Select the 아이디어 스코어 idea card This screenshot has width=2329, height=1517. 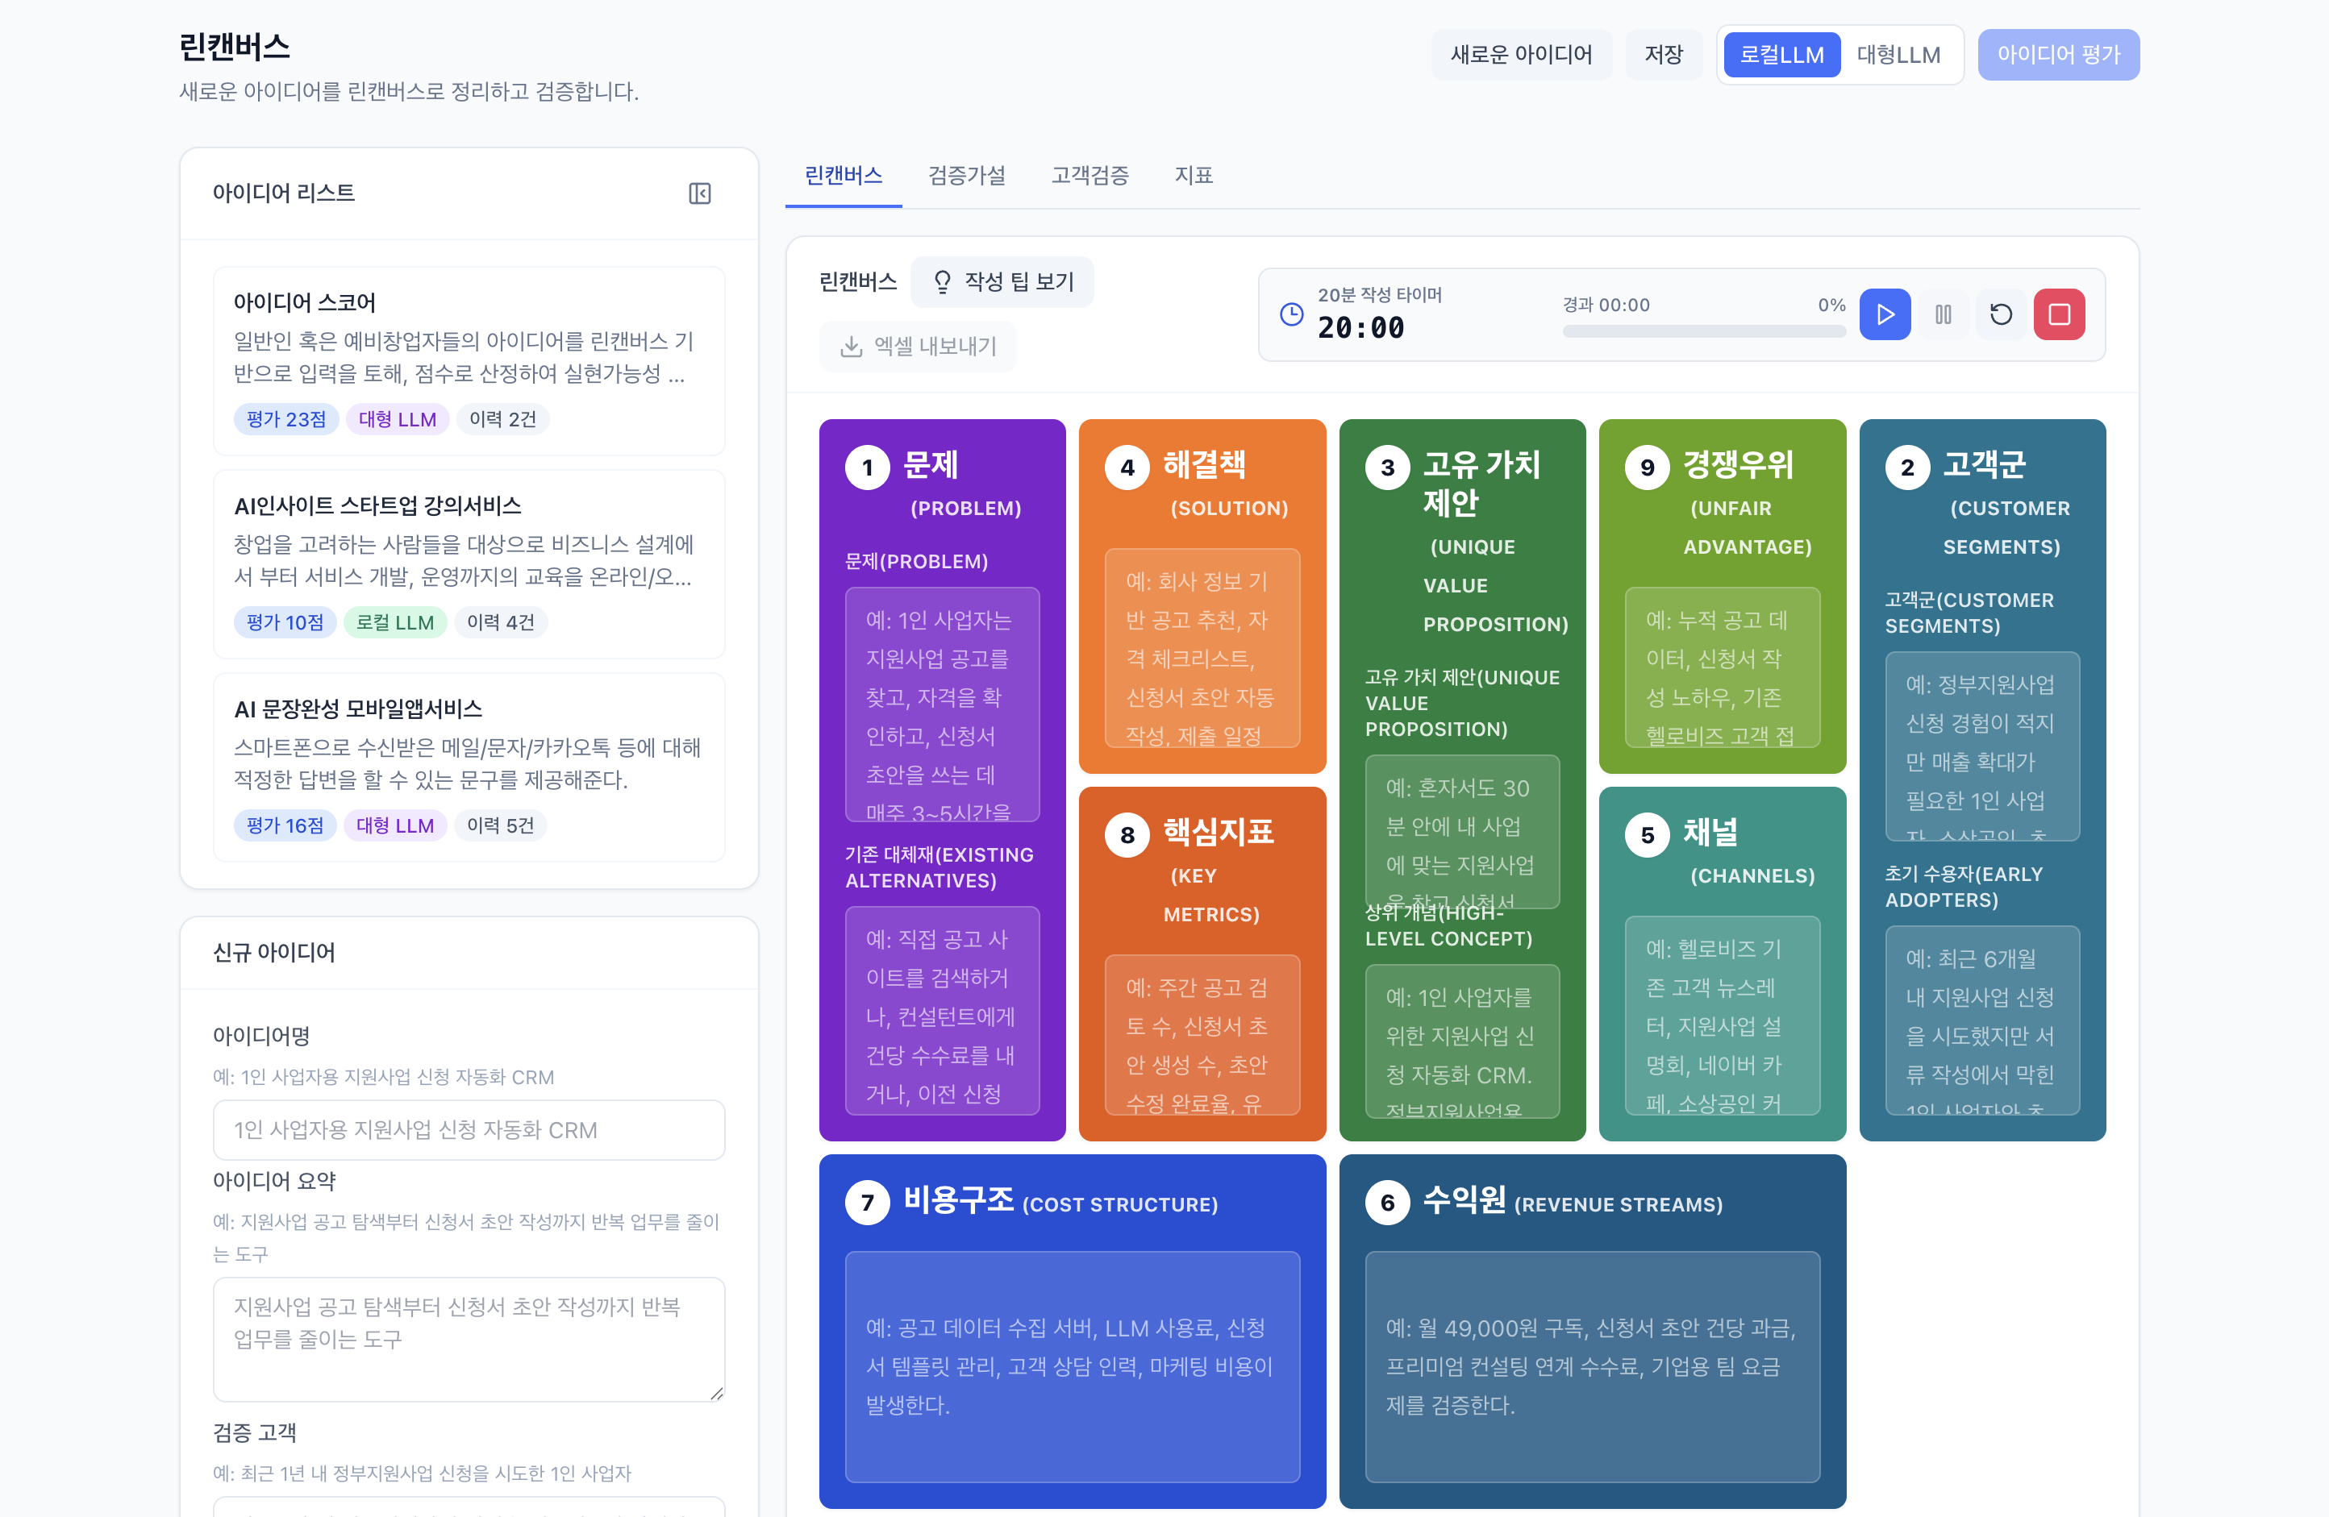469,360
